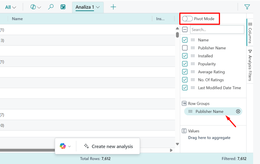Open the Columns side tab
This screenshot has height=164, width=260.
coord(250,33)
